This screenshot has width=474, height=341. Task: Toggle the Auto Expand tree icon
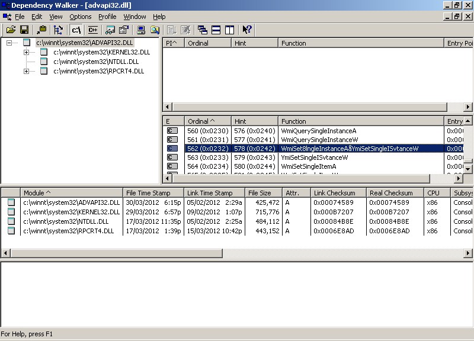(x=58, y=30)
